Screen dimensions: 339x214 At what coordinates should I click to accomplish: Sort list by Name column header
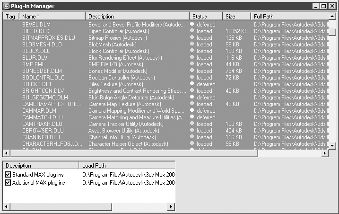click(x=52, y=17)
